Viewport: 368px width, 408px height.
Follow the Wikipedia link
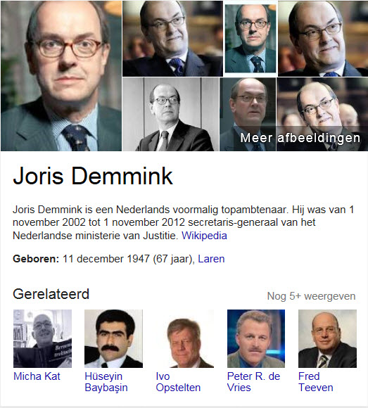[204, 236]
